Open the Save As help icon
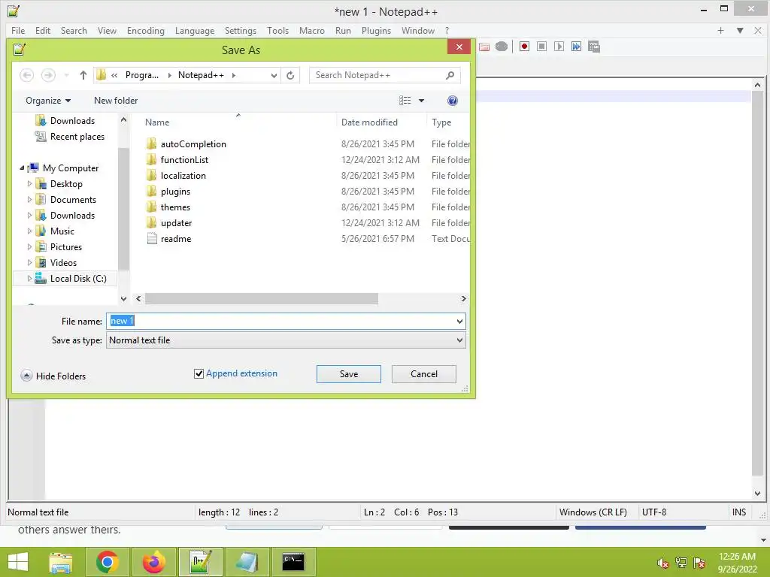This screenshot has width=770, height=577. (x=452, y=101)
